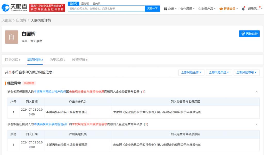This screenshot has height=155, width=264.
Task: Click the 序号 header in second table
Action: (13, 134)
